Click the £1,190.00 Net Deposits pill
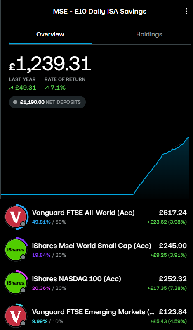The height and width of the screenshot is (330, 193). click(x=47, y=102)
